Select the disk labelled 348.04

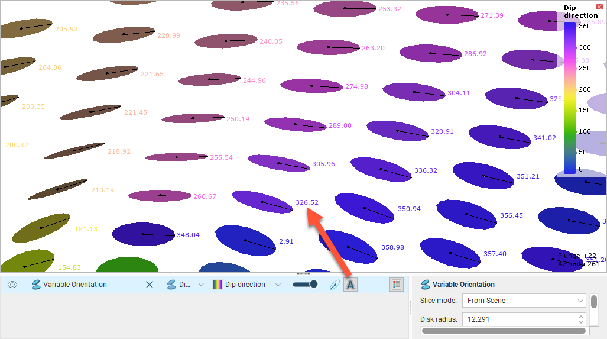click(143, 234)
